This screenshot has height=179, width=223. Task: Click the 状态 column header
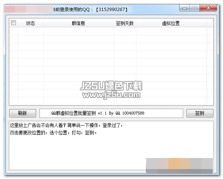pos(31,23)
